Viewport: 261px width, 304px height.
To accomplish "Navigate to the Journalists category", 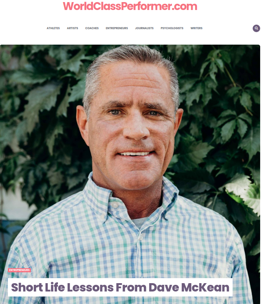I will [144, 28].
